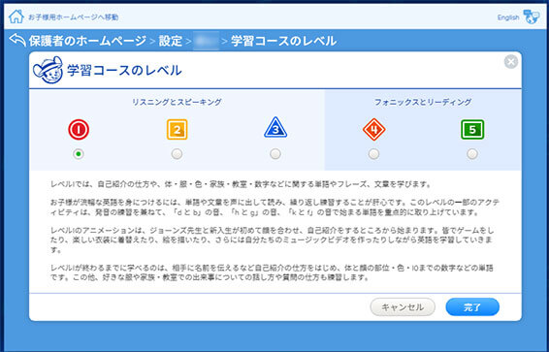
Task: Click the red level 1 circle icon
Action: pyautogui.click(x=79, y=130)
